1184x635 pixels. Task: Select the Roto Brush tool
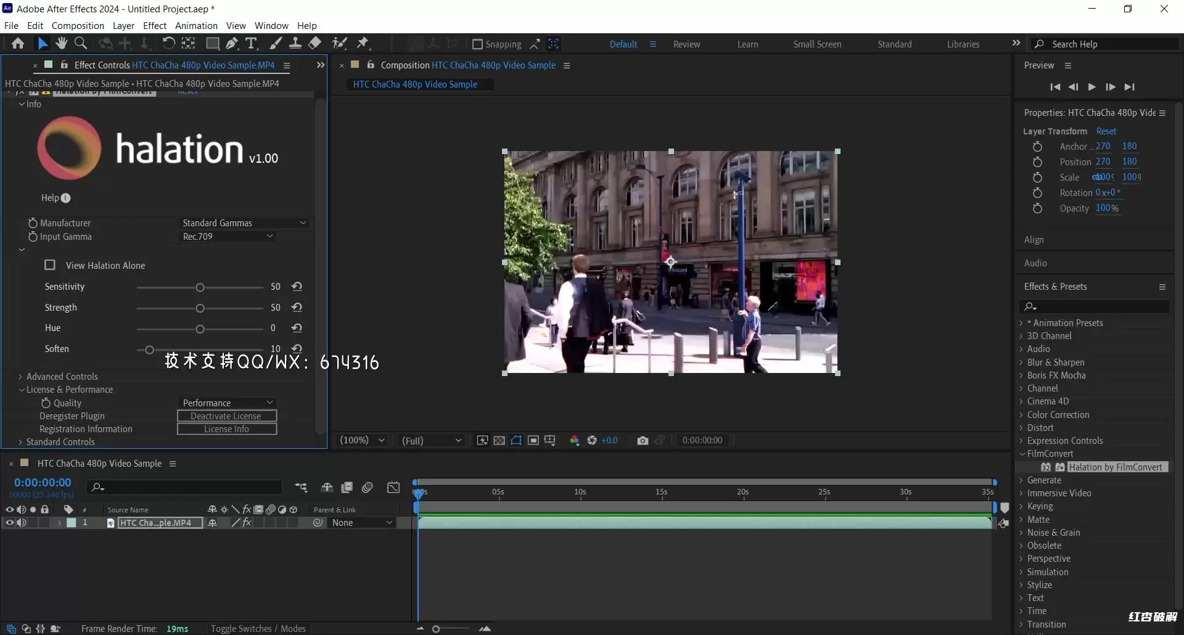click(x=339, y=43)
